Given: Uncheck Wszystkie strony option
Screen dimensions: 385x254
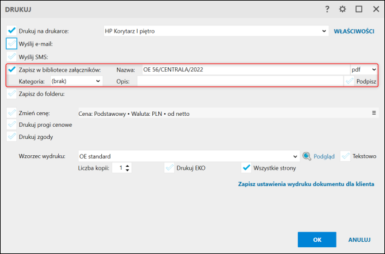Looking at the screenshot, I should [x=246, y=168].
